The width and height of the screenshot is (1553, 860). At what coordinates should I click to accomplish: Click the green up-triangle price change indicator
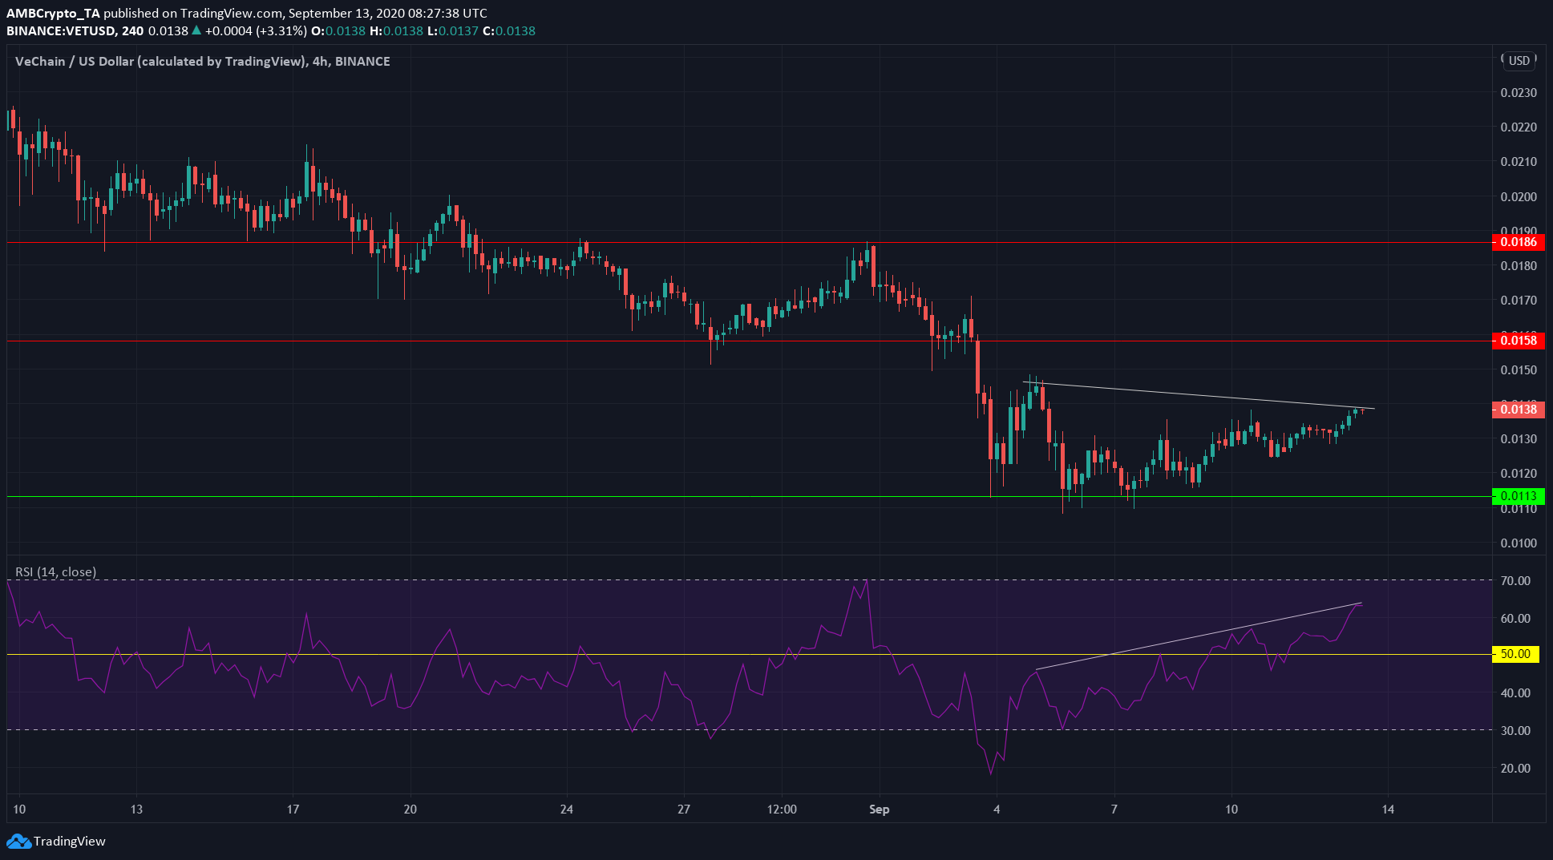coord(196,30)
